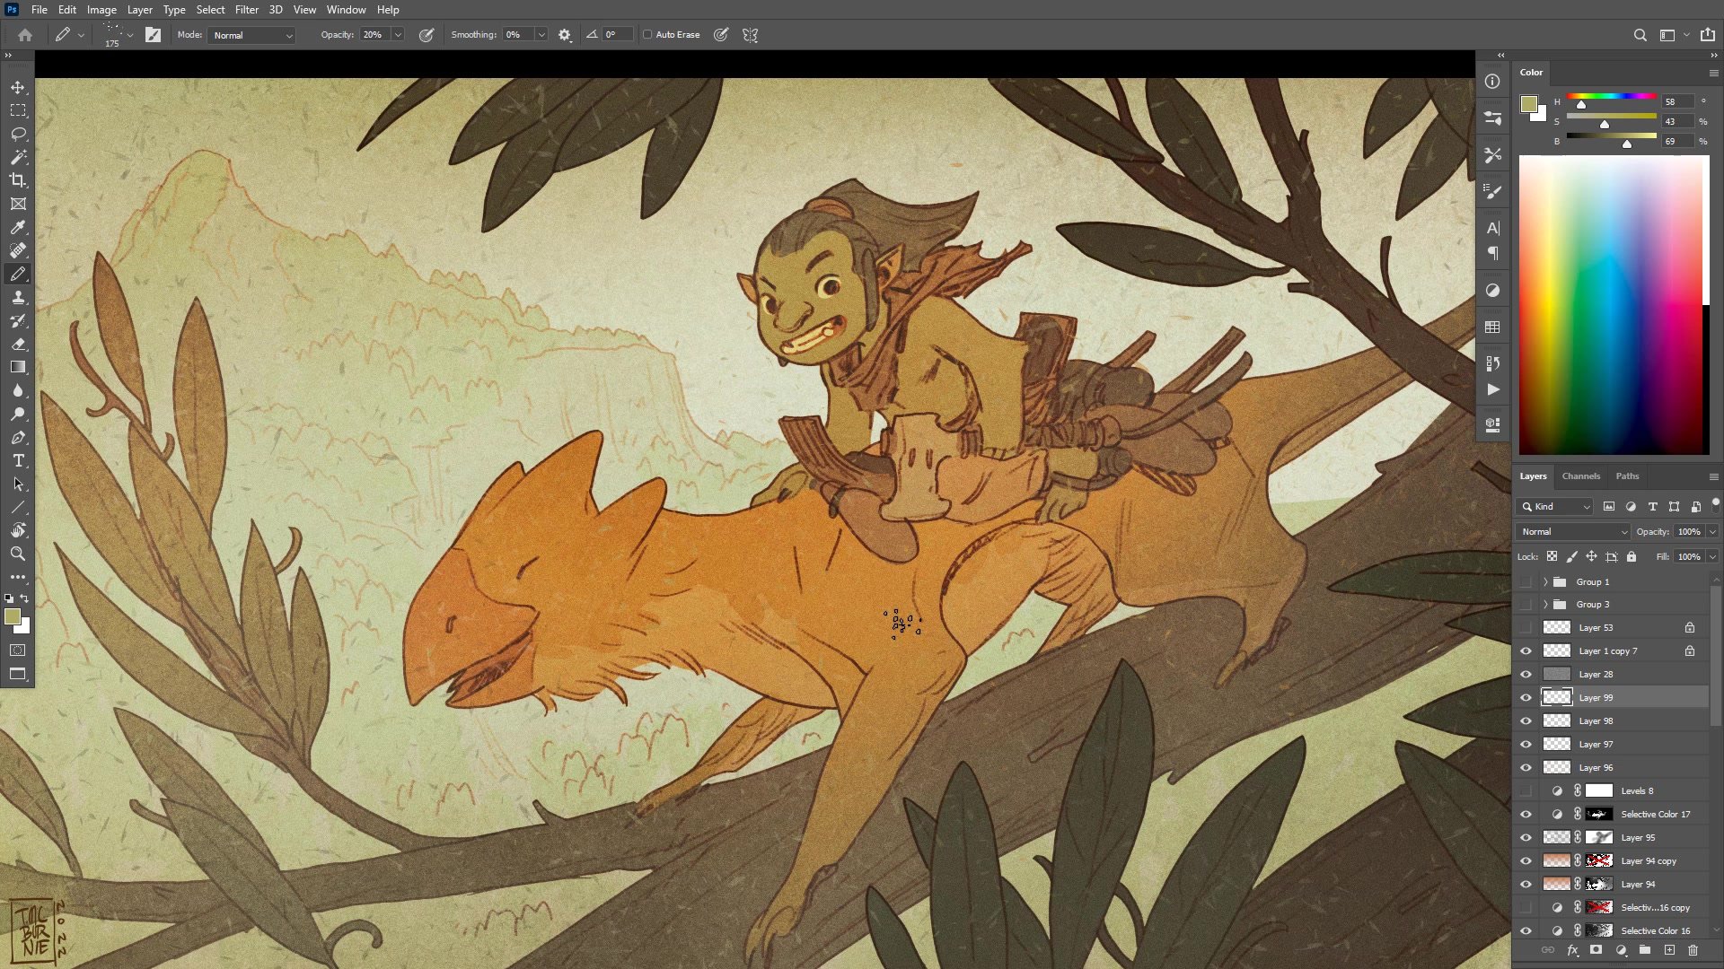Create a new layer with the plus icon

[1669, 950]
